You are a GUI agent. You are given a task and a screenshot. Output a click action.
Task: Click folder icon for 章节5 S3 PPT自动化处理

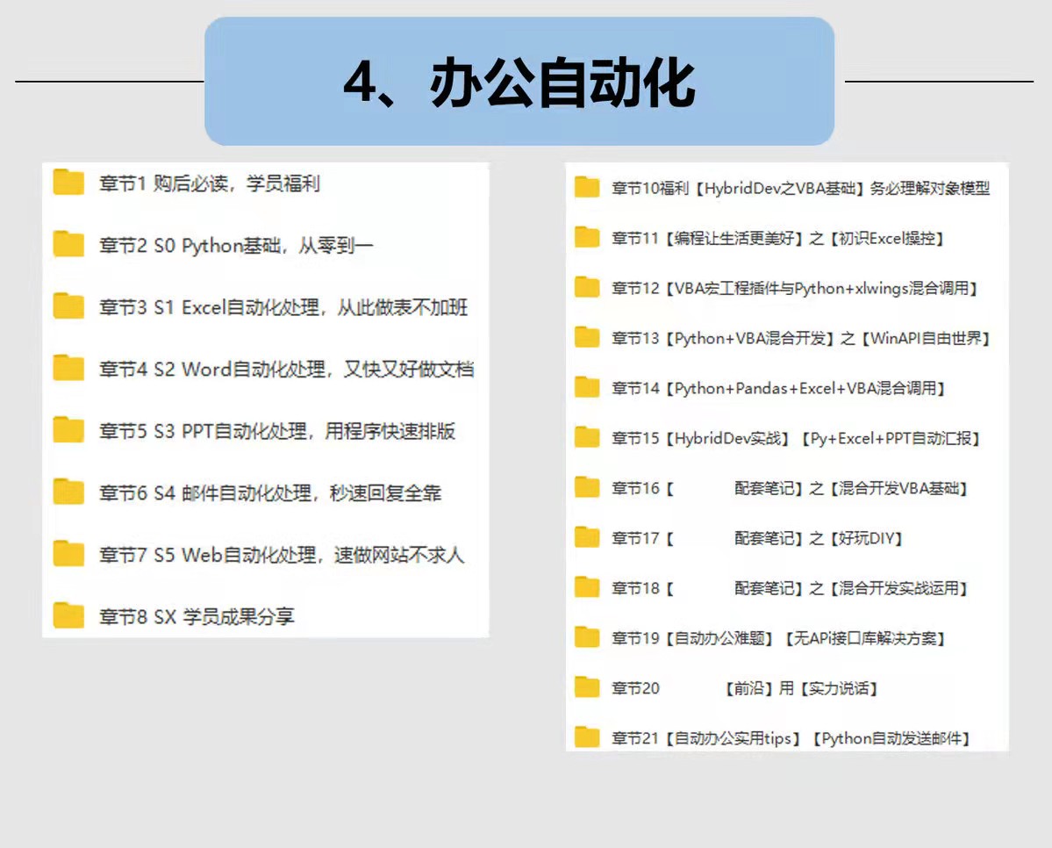point(68,430)
